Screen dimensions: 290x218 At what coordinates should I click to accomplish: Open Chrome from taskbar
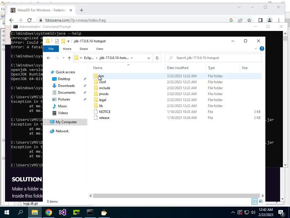[49, 212]
